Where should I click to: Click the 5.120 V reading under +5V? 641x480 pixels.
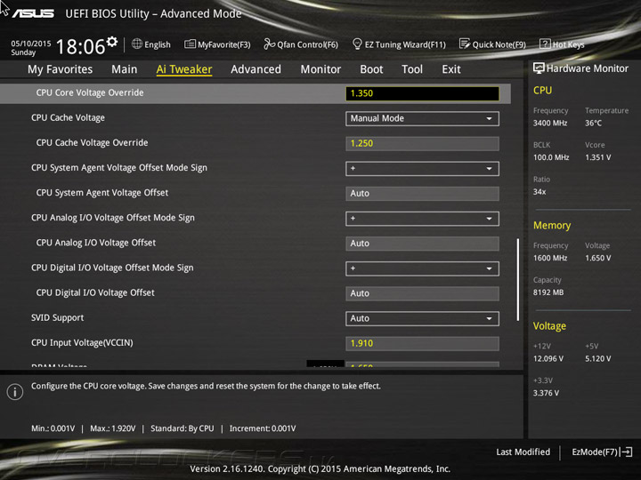tap(597, 358)
